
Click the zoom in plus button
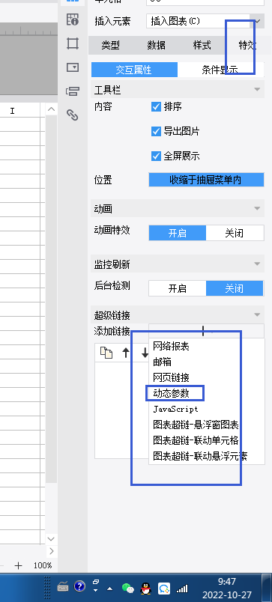tap(18, 565)
